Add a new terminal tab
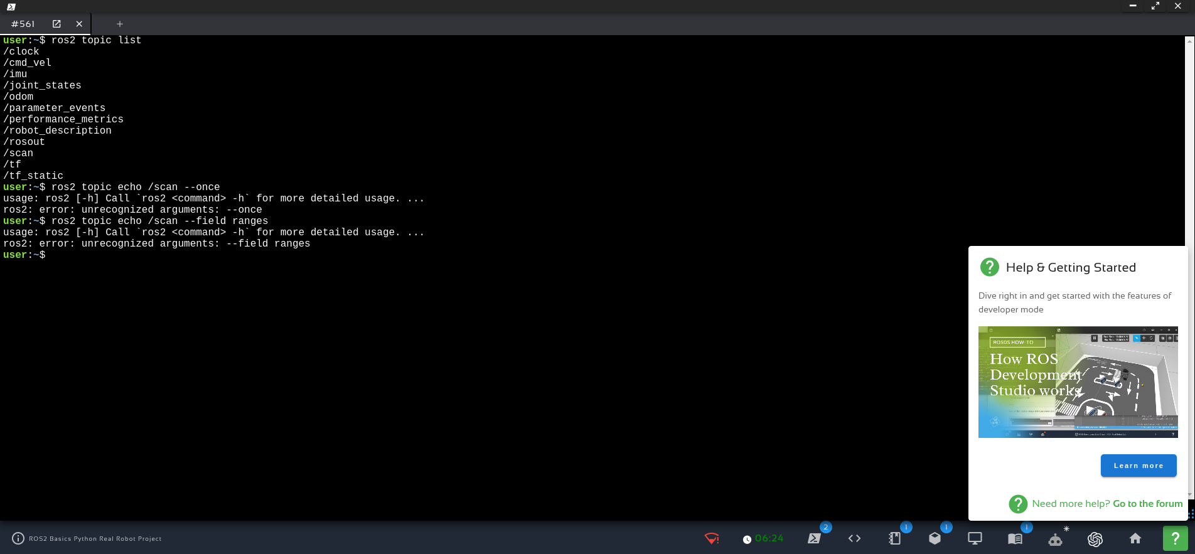 (120, 24)
